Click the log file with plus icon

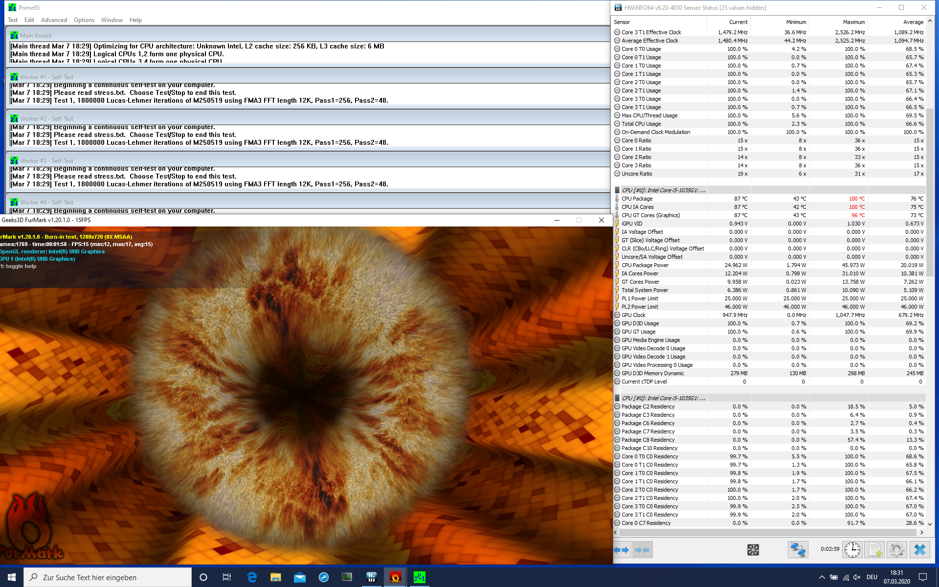(875, 550)
